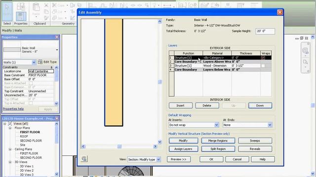The height and width of the screenshot is (177, 316).
Task: Move the layer with the Down button
Action: [260, 106]
